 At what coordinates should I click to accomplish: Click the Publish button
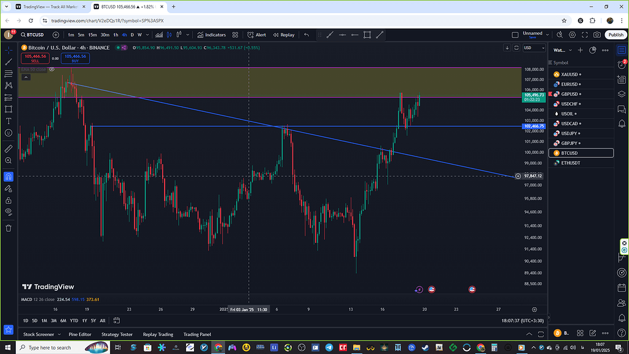pos(615,35)
